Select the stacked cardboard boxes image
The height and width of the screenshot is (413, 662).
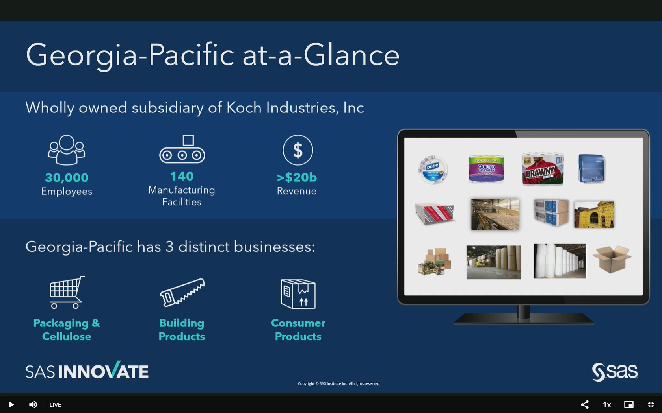(434, 262)
